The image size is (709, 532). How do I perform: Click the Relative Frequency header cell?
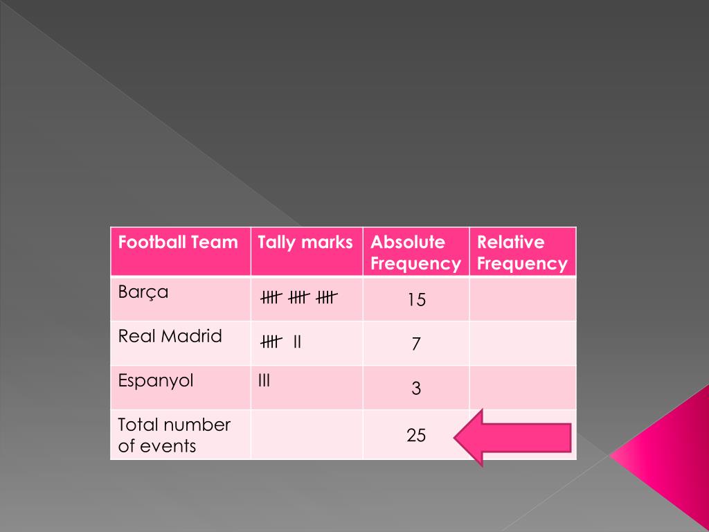pyautogui.click(x=523, y=251)
